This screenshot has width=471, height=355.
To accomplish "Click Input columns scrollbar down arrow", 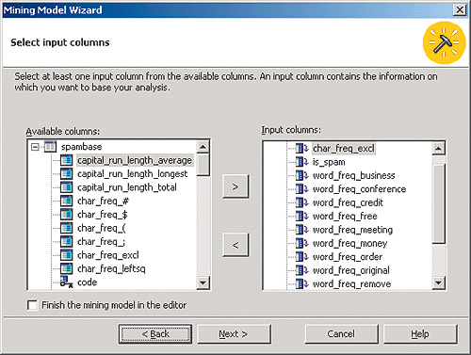I will click(438, 283).
